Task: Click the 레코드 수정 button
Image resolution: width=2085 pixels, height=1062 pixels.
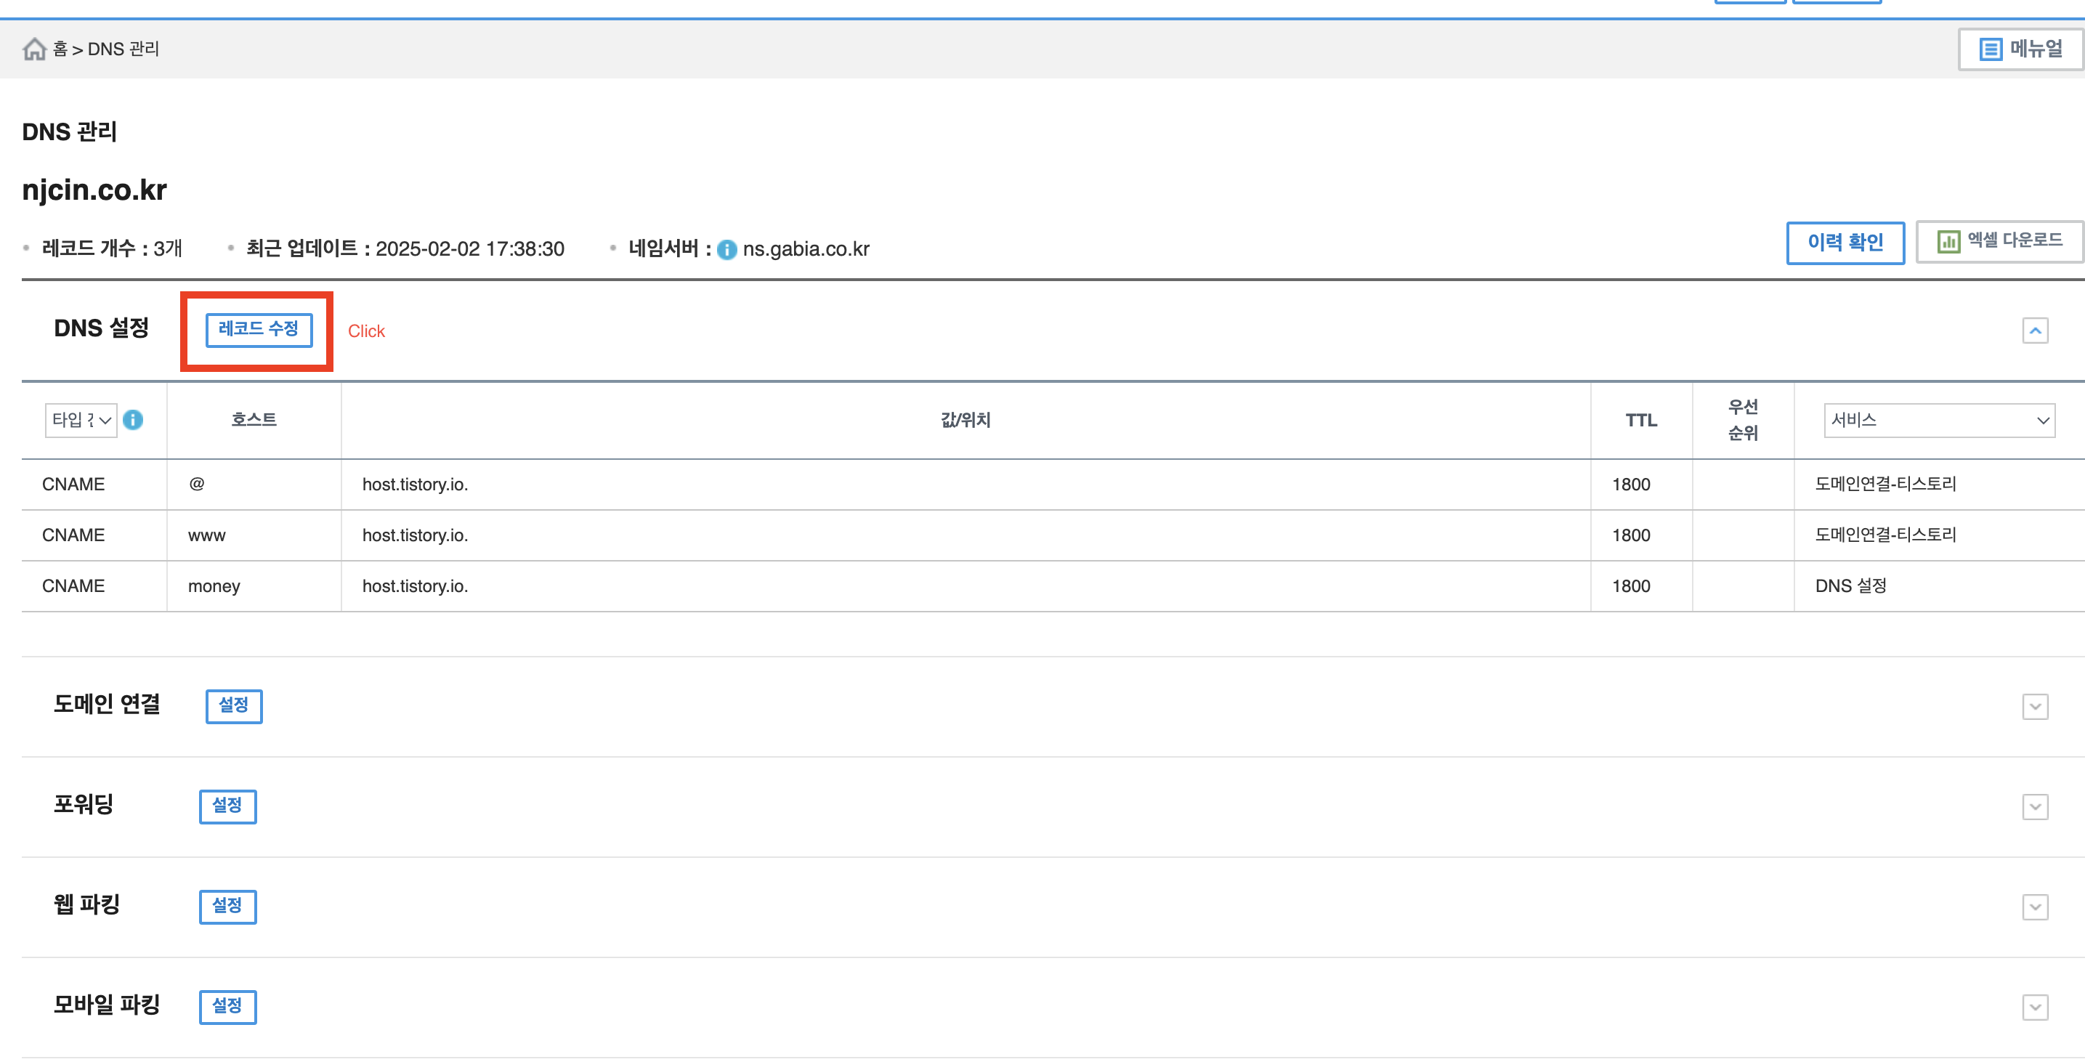Action: coord(259,330)
